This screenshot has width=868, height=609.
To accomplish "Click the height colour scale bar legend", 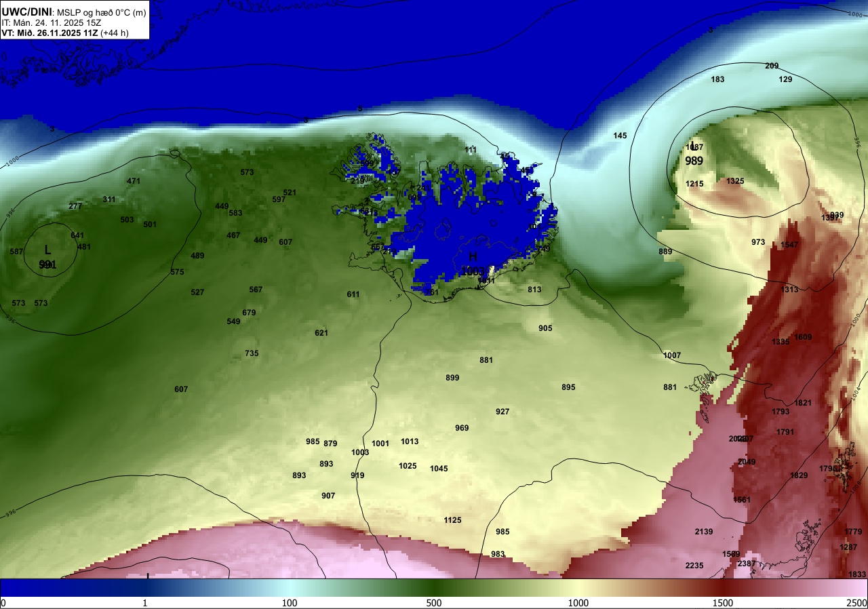I will (x=434, y=588).
